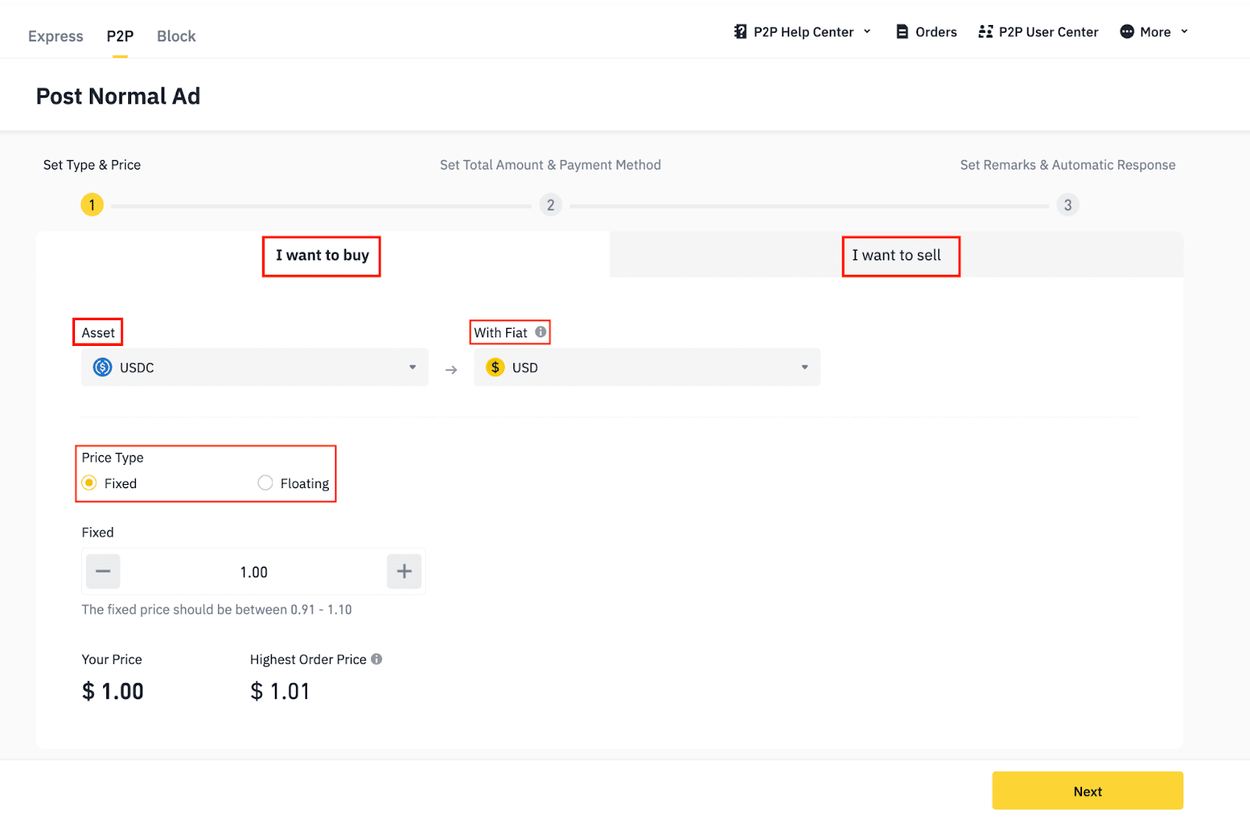Viewport: 1250px width, 820px height.
Task: Click the P2P Help Center book icon
Action: click(x=741, y=31)
